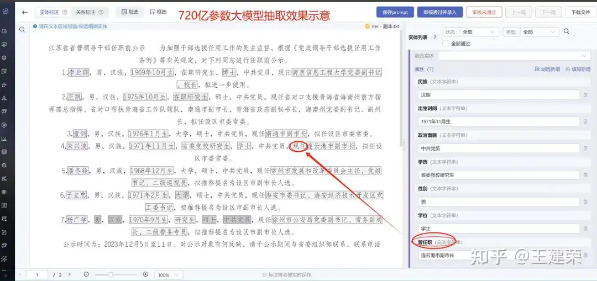Click the back arrow icon

[x=25, y=12]
